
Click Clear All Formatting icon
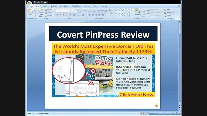(85, 11)
